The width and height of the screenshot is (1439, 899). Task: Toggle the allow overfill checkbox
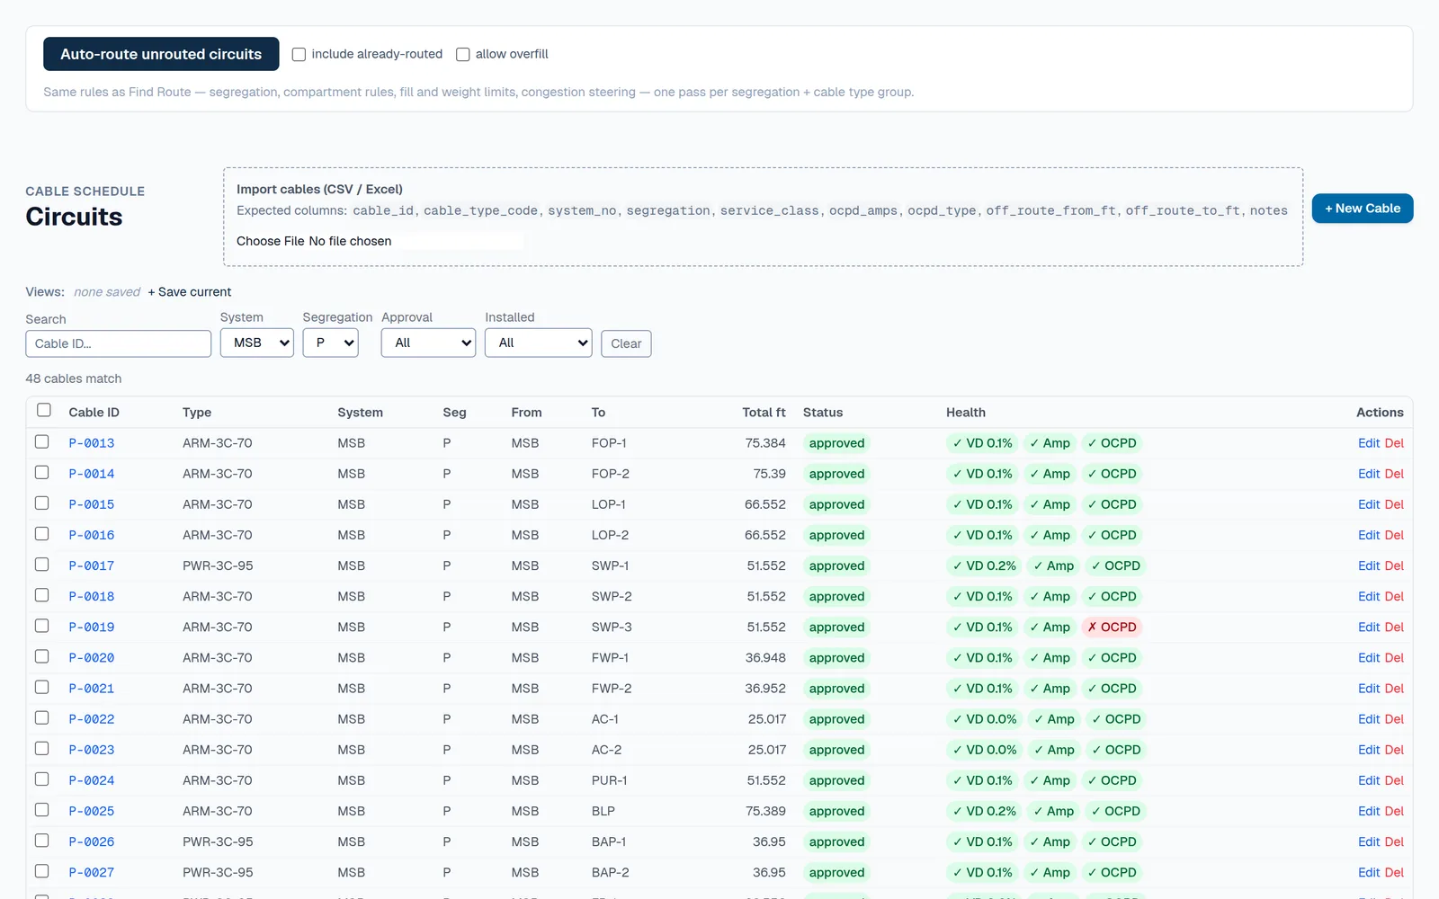[463, 54]
